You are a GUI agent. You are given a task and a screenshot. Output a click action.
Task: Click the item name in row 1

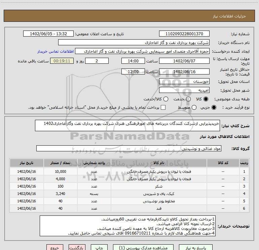click(x=159, y=171)
